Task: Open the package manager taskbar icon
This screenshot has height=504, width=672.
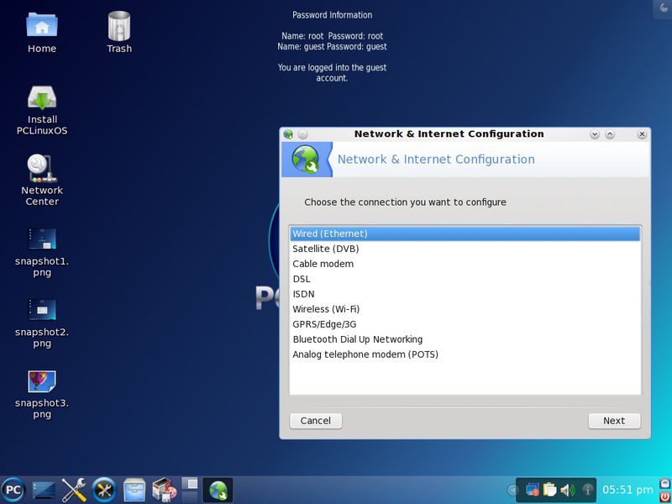Action: click(165, 490)
